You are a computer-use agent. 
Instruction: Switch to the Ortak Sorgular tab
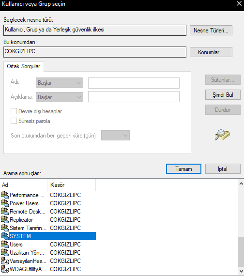point(24,66)
